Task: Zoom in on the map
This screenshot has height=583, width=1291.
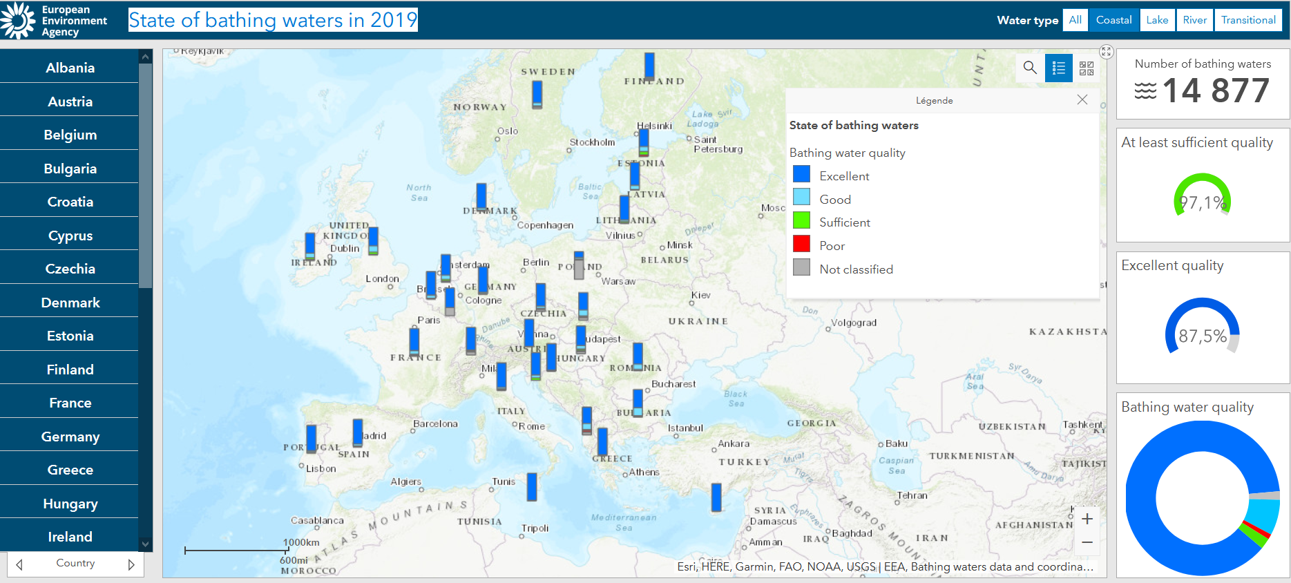Action: coord(1087,519)
